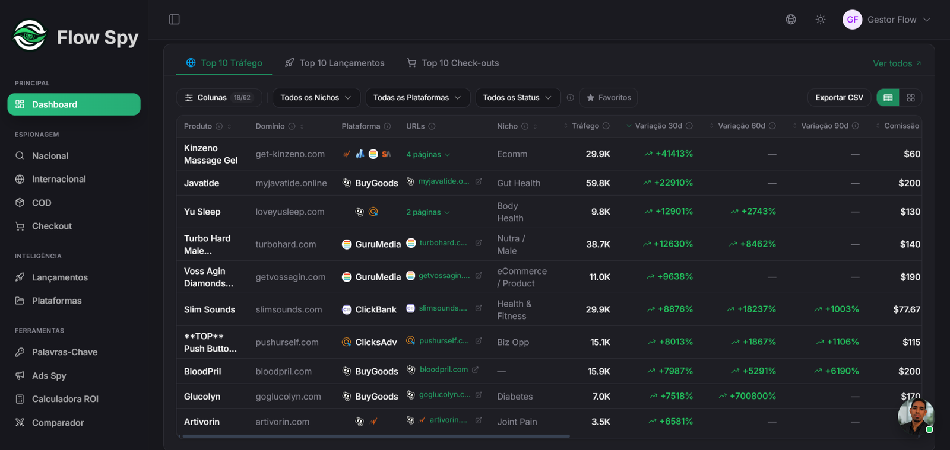Sort by the Produto column
Screen dimensions: 950x450
[229, 126]
